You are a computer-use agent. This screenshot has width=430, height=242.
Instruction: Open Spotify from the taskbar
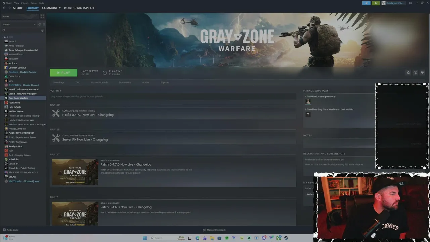pyautogui.click(x=227, y=238)
